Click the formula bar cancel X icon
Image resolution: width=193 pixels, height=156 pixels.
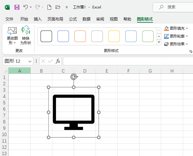(43, 61)
